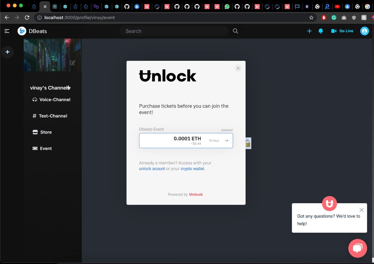The width and height of the screenshot is (374, 264).
Task: Click the round plus button in left rail
Action: click(8, 52)
